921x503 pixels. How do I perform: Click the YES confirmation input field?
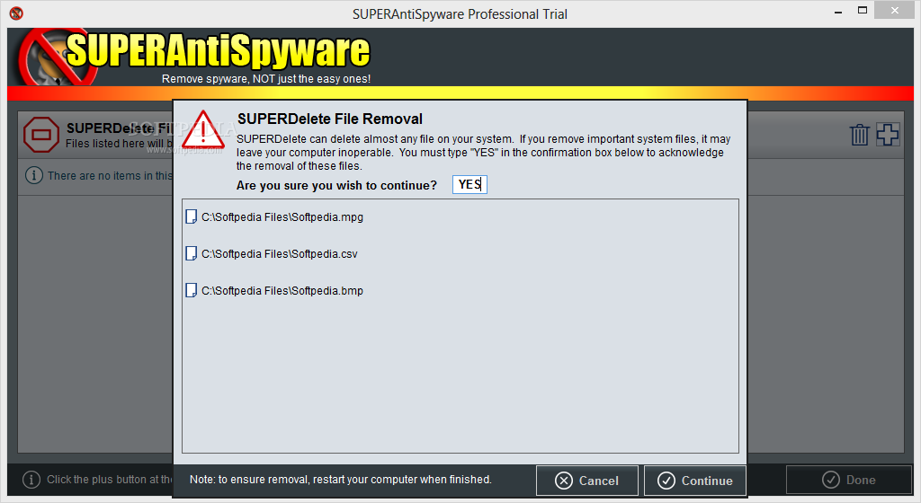click(469, 185)
